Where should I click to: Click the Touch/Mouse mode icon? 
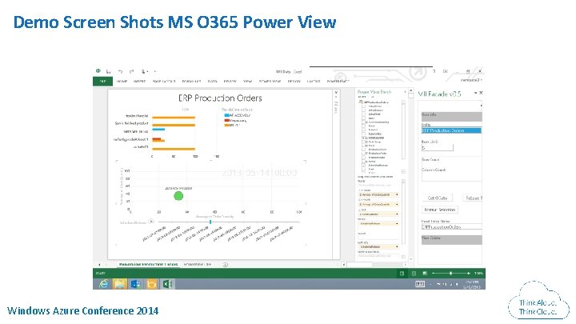(144, 71)
